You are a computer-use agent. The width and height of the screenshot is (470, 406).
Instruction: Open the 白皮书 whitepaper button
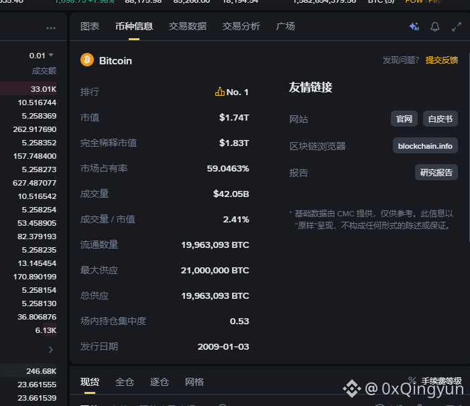[x=440, y=119]
